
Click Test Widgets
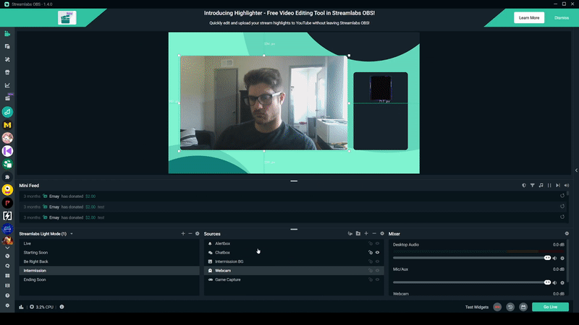click(x=477, y=307)
